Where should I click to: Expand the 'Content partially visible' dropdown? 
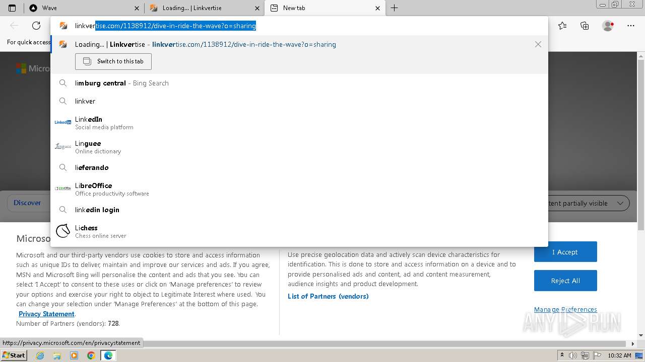(x=588, y=203)
